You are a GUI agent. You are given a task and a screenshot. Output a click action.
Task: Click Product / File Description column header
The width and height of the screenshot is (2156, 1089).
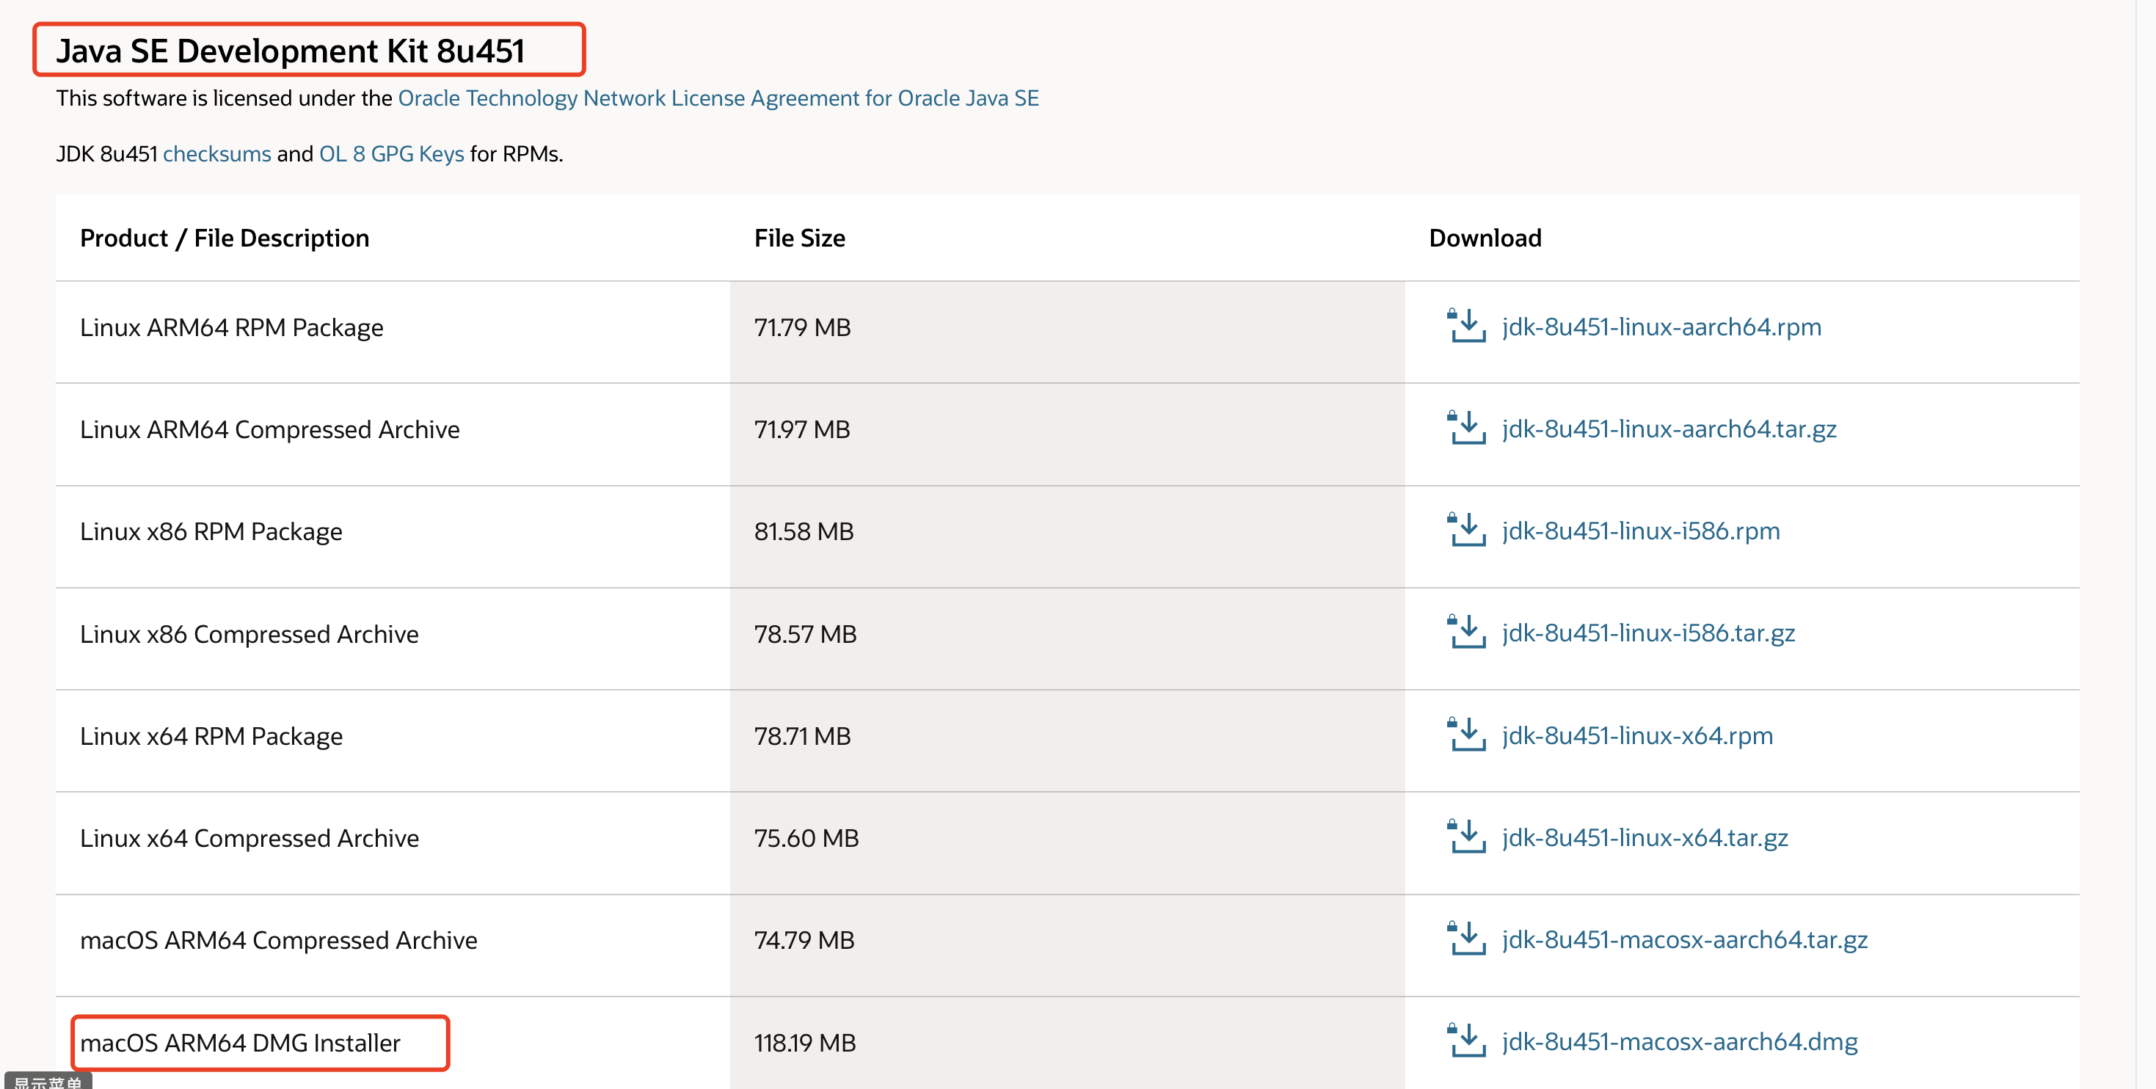tap(225, 238)
